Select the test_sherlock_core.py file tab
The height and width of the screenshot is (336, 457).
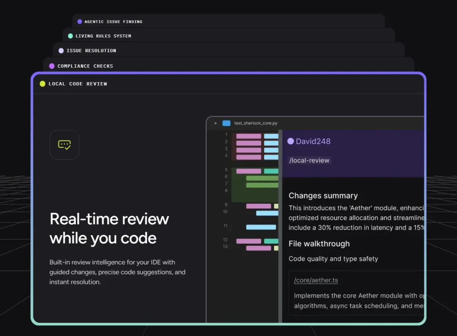pos(256,123)
